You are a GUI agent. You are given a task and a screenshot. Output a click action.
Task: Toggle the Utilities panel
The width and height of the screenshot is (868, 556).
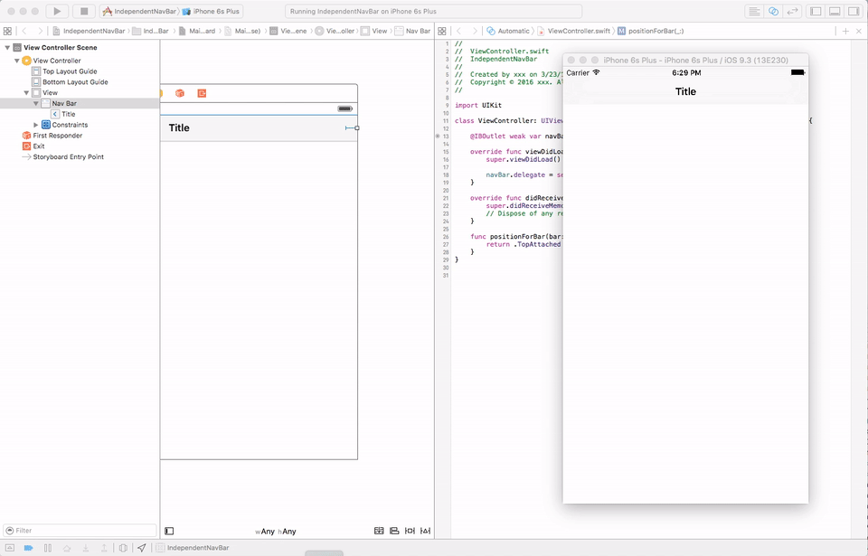pyautogui.click(x=854, y=11)
